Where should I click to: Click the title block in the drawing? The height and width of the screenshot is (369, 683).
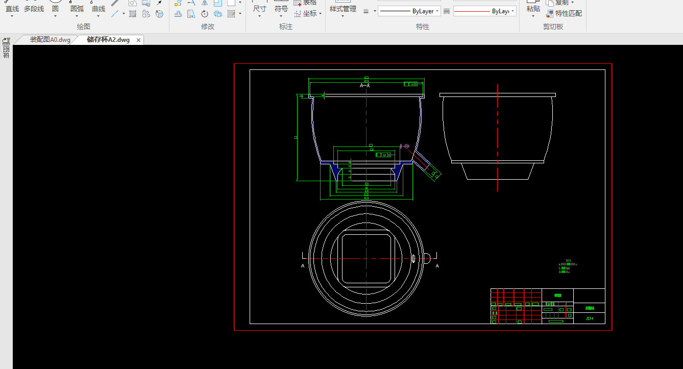pyautogui.click(x=547, y=306)
